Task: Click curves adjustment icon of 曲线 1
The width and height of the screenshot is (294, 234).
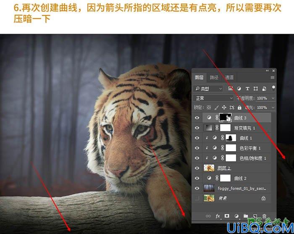Action: 215,138
